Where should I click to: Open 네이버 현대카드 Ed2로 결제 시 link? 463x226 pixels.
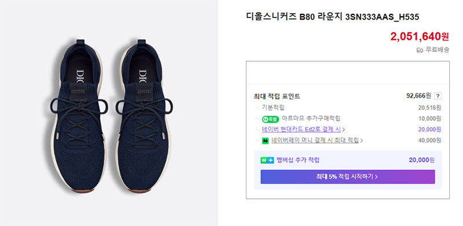coord(302,129)
